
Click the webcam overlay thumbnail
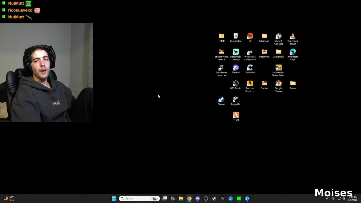[x=47, y=73]
